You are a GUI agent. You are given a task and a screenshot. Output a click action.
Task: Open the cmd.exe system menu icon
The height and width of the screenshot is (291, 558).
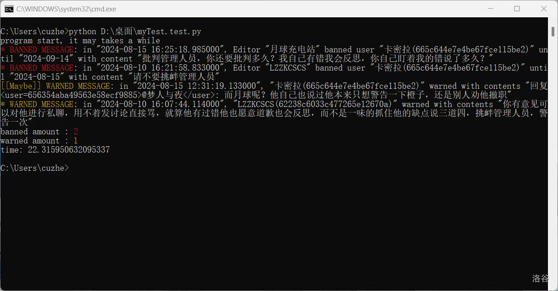coord(9,9)
